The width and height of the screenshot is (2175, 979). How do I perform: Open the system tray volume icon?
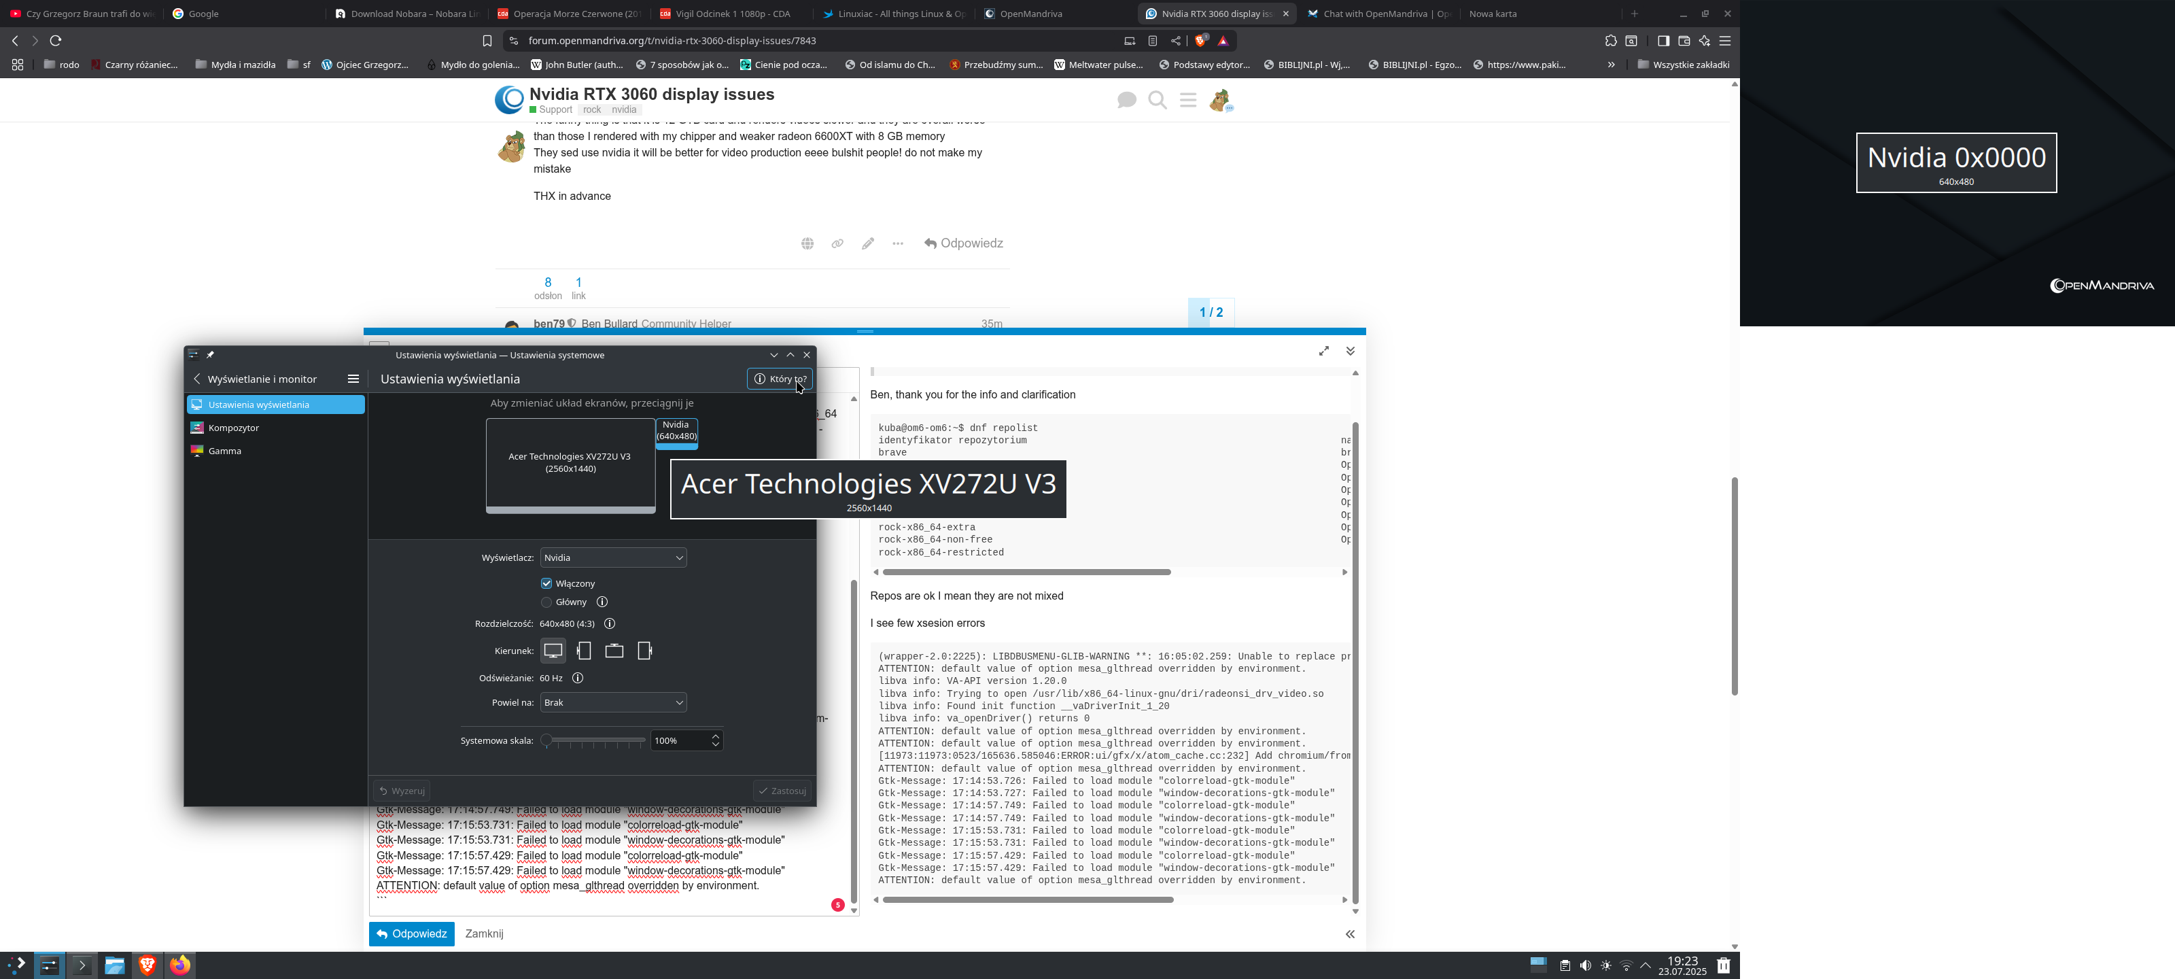1585,965
